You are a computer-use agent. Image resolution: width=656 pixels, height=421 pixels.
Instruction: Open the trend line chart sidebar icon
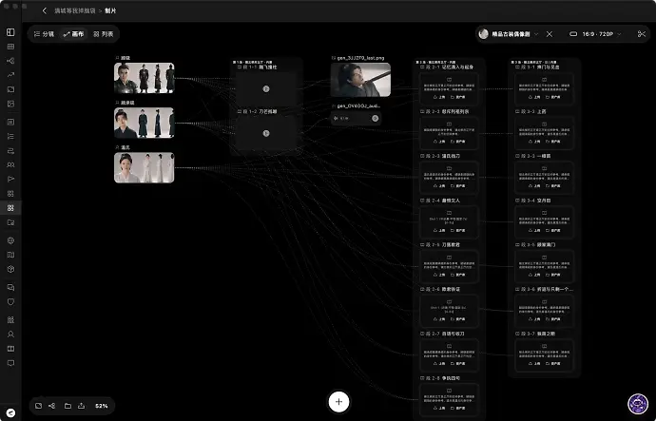[10, 75]
